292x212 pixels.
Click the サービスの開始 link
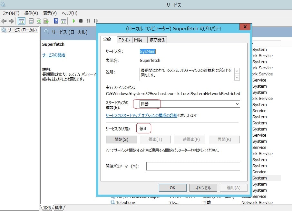(x=54, y=55)
